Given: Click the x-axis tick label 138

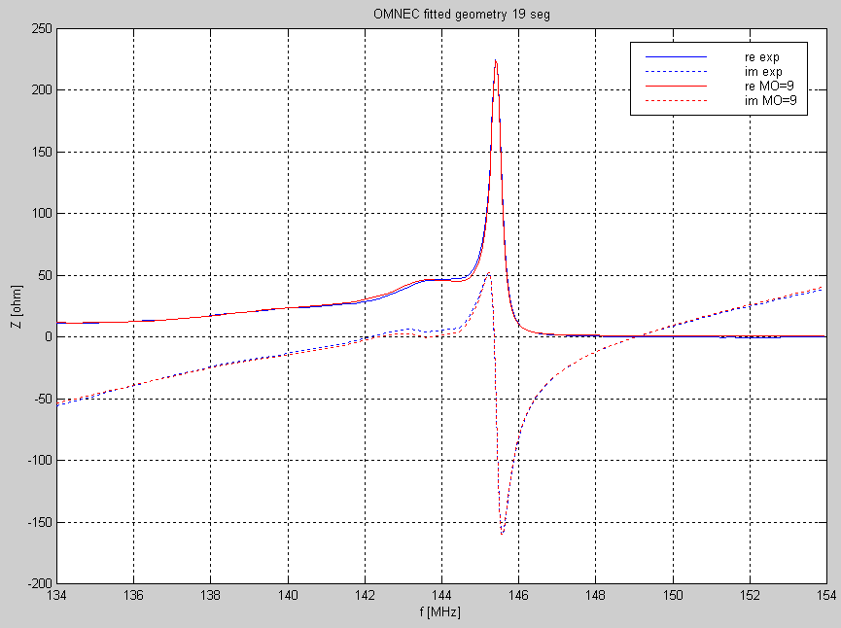Looking at the screenshot, I should tap(210, 595).
